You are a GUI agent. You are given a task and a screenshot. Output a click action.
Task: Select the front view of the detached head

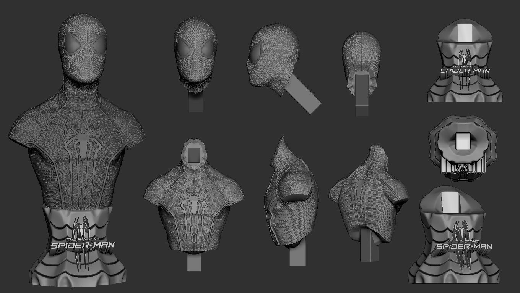(195, 65)
